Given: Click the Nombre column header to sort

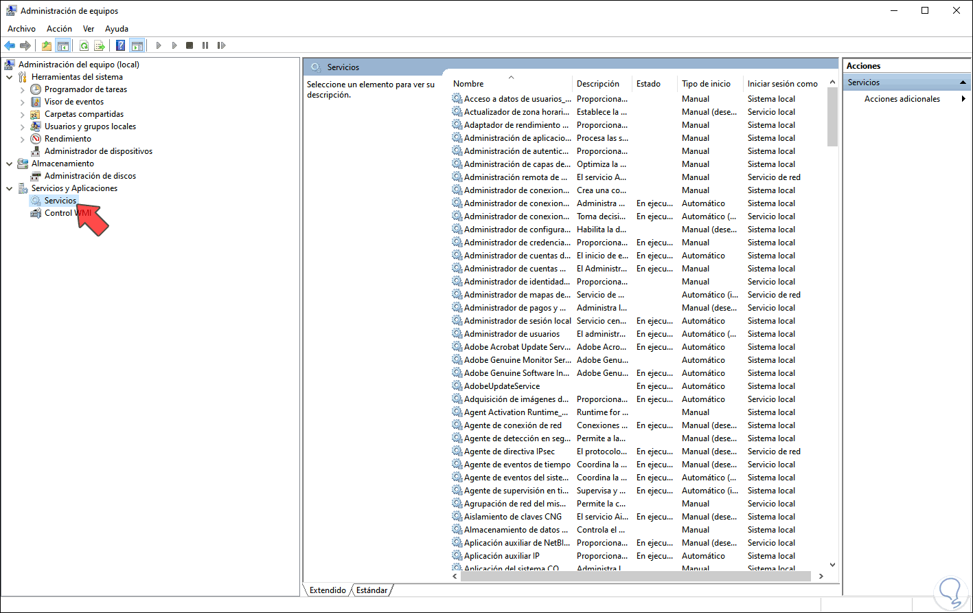Looking at the screenshot, I should 468,83.
